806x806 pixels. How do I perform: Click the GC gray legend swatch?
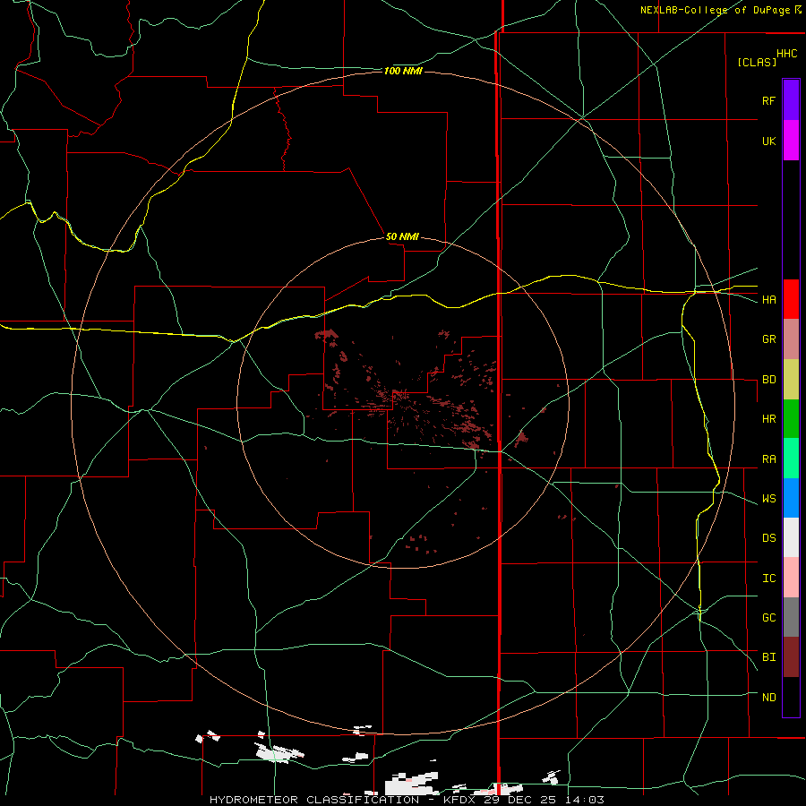[x=791, y=617]
